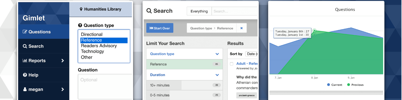Expand the megan account chevron
The width and height of the screenshot is (402, 100).
coord(63,89)
